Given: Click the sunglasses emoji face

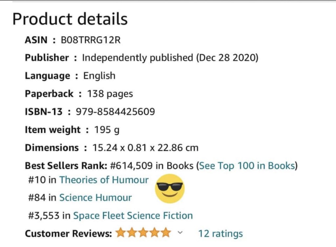Looking at the screenshot, I should [169, 188].
